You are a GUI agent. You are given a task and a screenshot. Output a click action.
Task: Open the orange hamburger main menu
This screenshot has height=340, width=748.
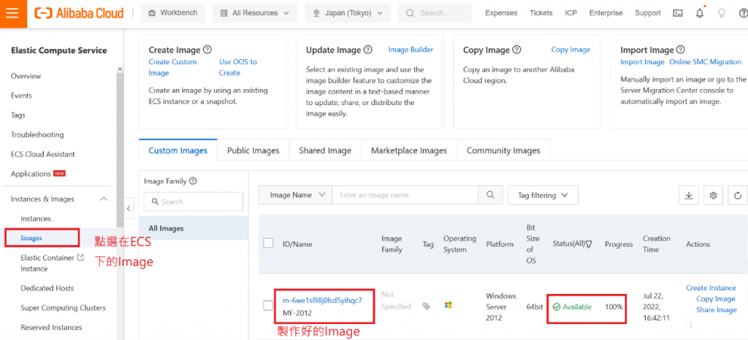tap(13, 13)
